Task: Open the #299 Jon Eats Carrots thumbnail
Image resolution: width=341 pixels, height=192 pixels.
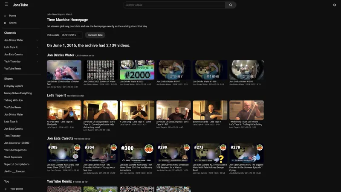Action: click(x=173, y=153)
